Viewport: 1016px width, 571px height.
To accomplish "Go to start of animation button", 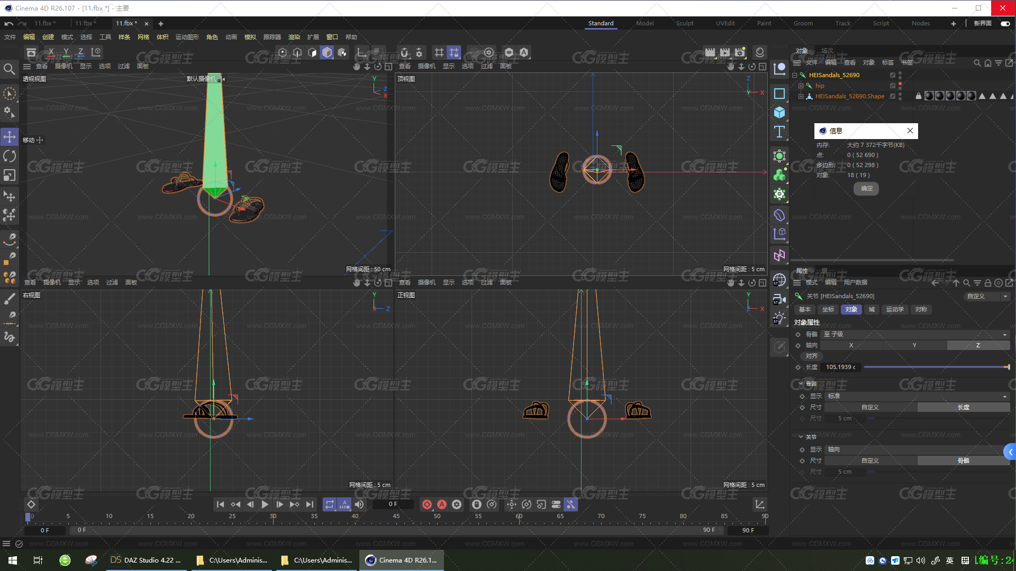I will pyautogui.click(x=220, y=504).
